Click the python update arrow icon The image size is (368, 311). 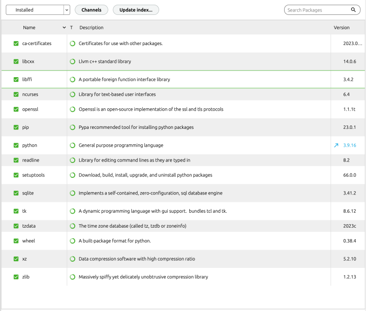[336, 145]
